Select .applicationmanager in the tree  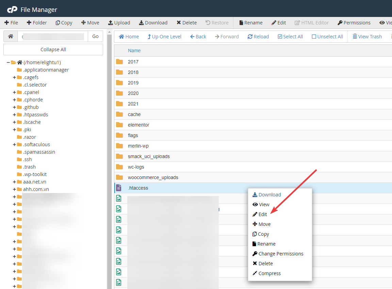[x=46, y=70]
